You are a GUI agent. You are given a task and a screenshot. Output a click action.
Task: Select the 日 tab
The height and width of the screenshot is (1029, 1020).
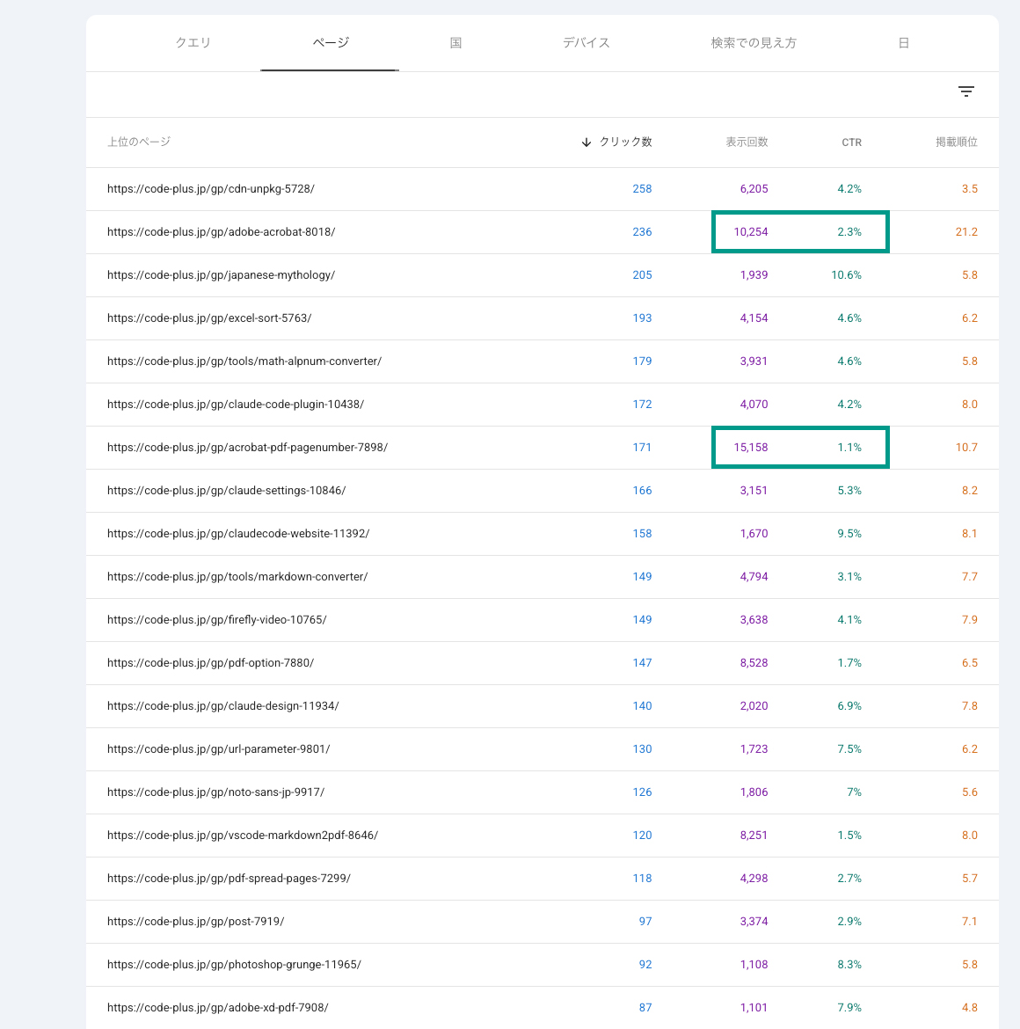903,43
